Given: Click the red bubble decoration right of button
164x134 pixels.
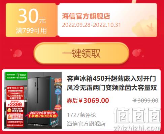Looking at the screenshot, I should point(137,53).
